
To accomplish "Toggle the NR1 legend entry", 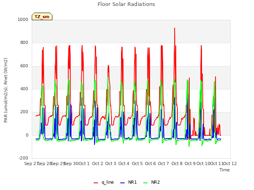I will tap(129, 182).
